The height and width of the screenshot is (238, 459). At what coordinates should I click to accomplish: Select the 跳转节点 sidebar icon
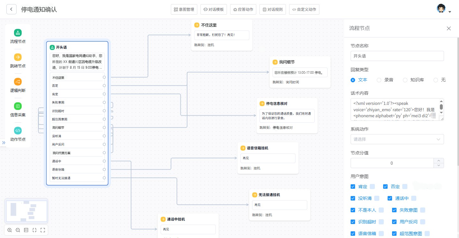coord(18,57)
